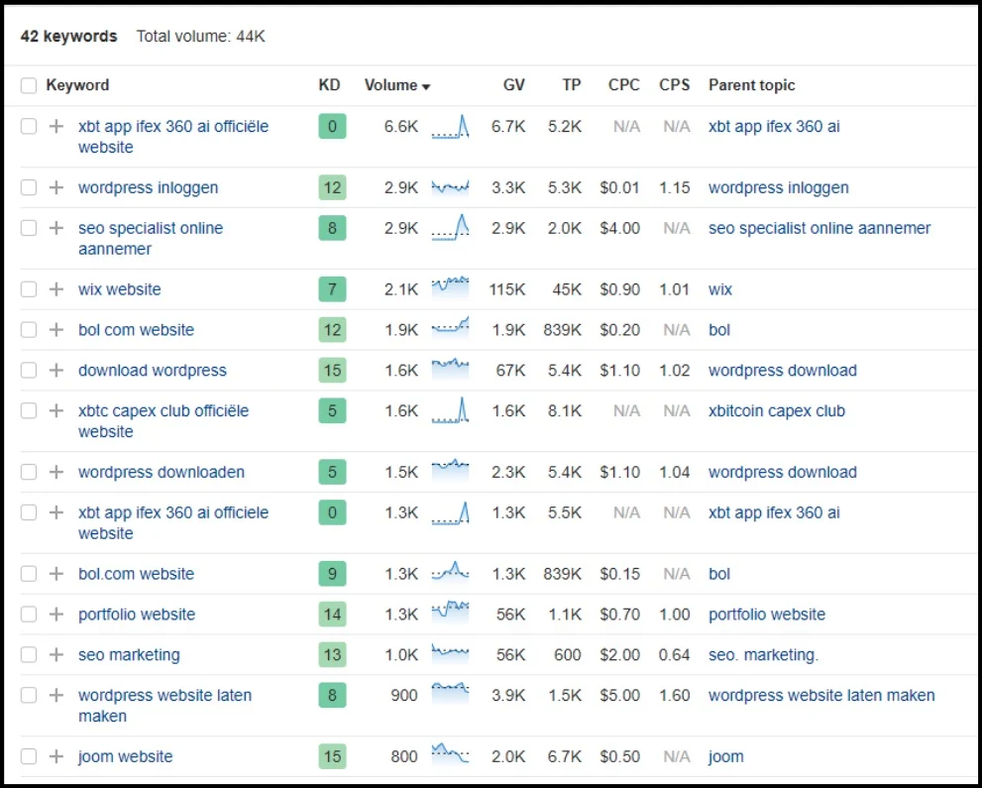Click plus beside wordpress website laten maken keyword
The width and height of the screenshot is (982, 788).
tap(56, 695)
